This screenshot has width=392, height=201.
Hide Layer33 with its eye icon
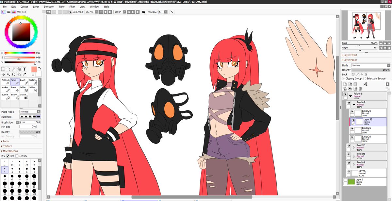point(353,120)
